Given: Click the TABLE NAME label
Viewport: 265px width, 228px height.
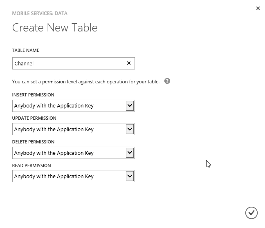Looking at the screenshot, I should click(x=25, y=50).
